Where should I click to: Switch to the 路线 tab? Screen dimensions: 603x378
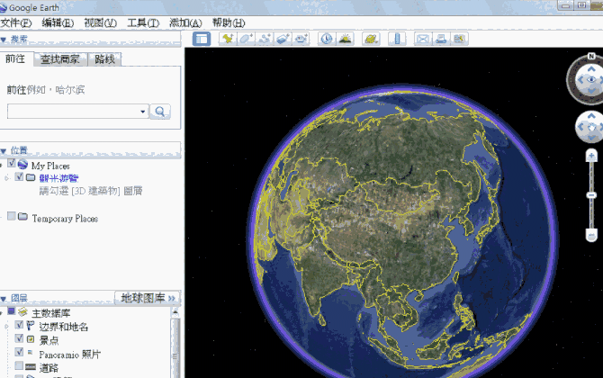point(105,59)
